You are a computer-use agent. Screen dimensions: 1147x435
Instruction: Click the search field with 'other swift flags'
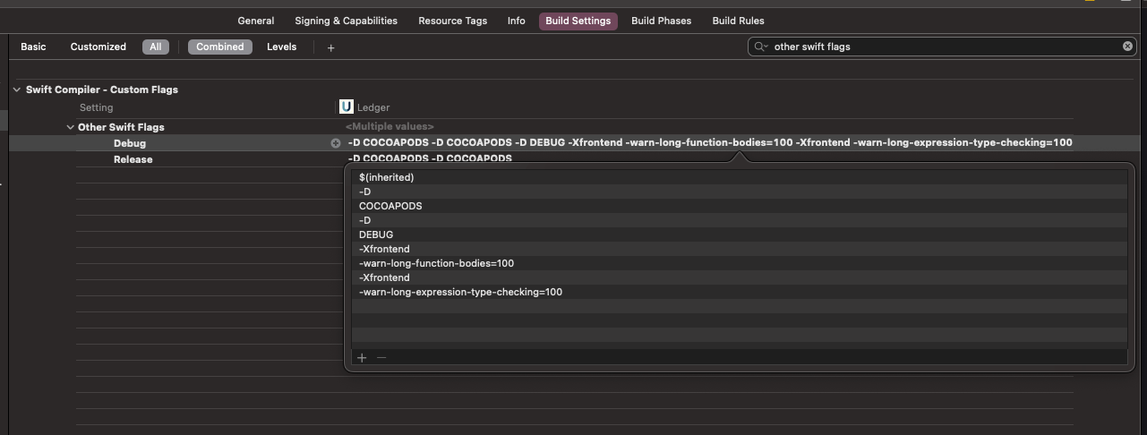pos(942,47)
